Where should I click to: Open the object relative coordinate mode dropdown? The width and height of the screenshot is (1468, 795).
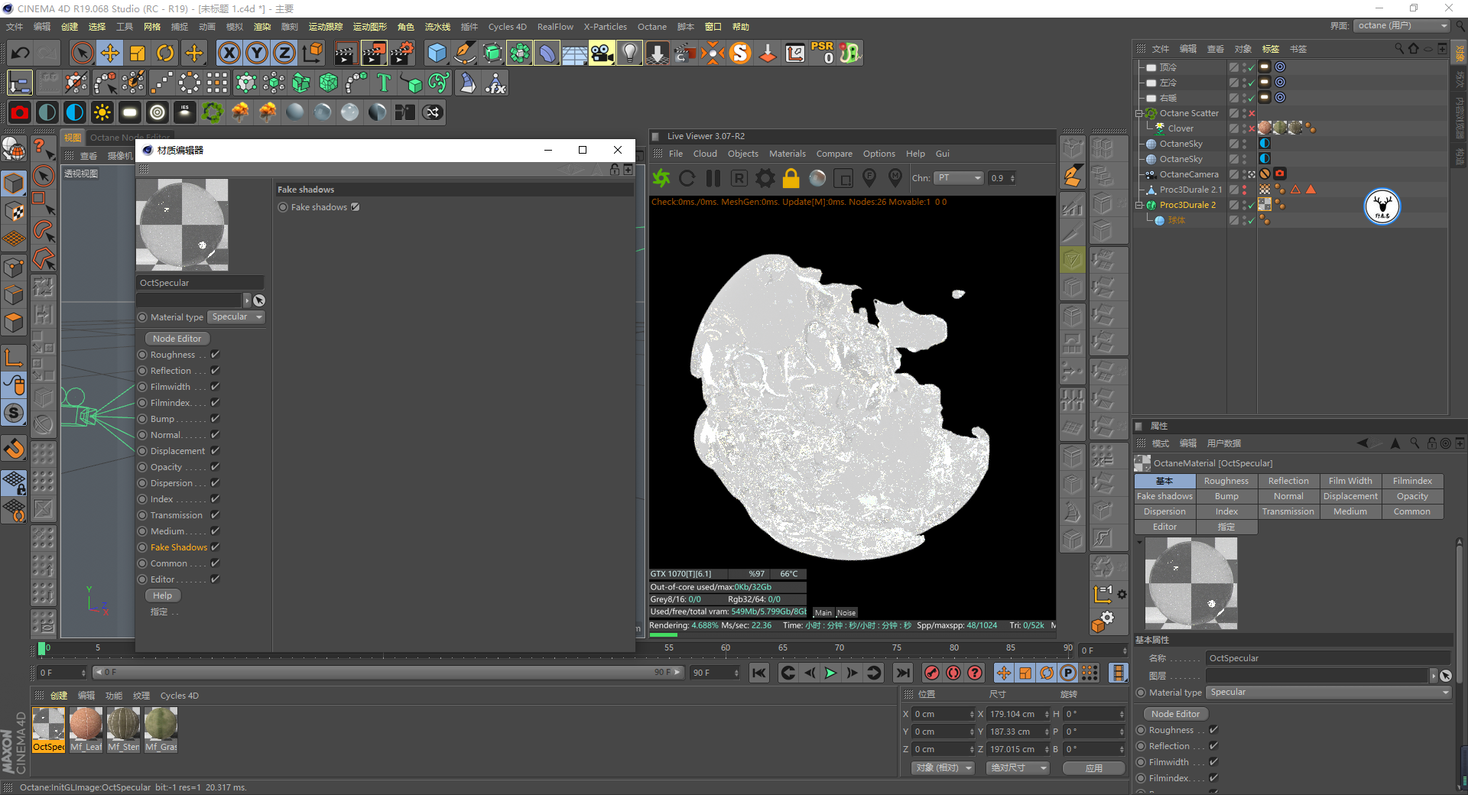(x=943, y=767)
